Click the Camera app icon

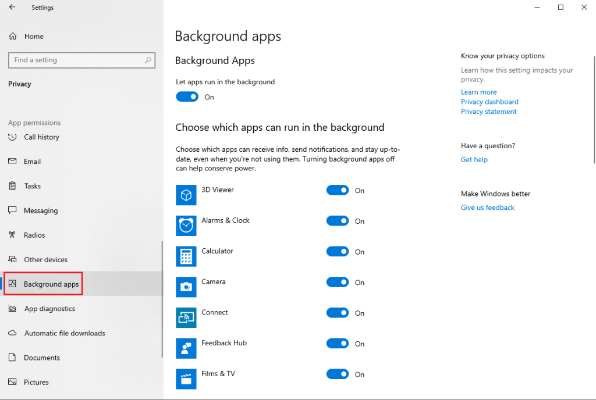point(186,287)
